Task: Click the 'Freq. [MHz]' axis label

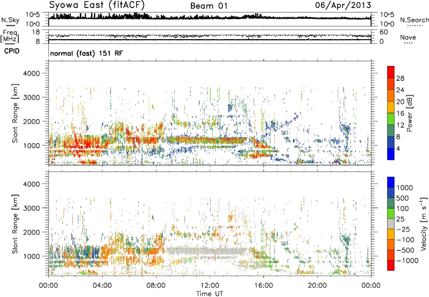Action: (x=10, y=36)
